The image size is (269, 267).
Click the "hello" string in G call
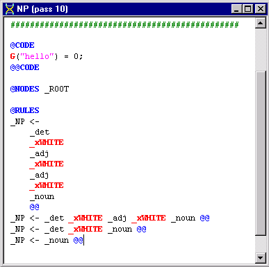click(x=37, y=56)
